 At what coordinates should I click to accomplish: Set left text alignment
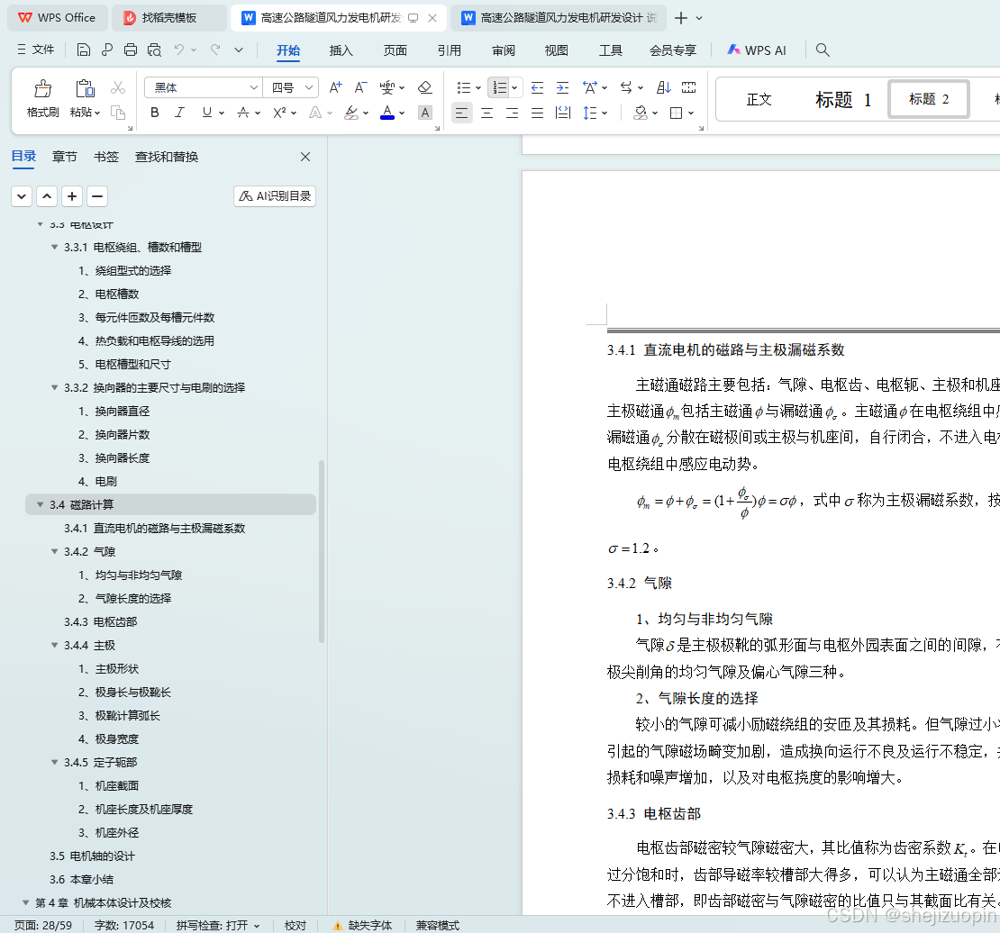coord(462,113)
